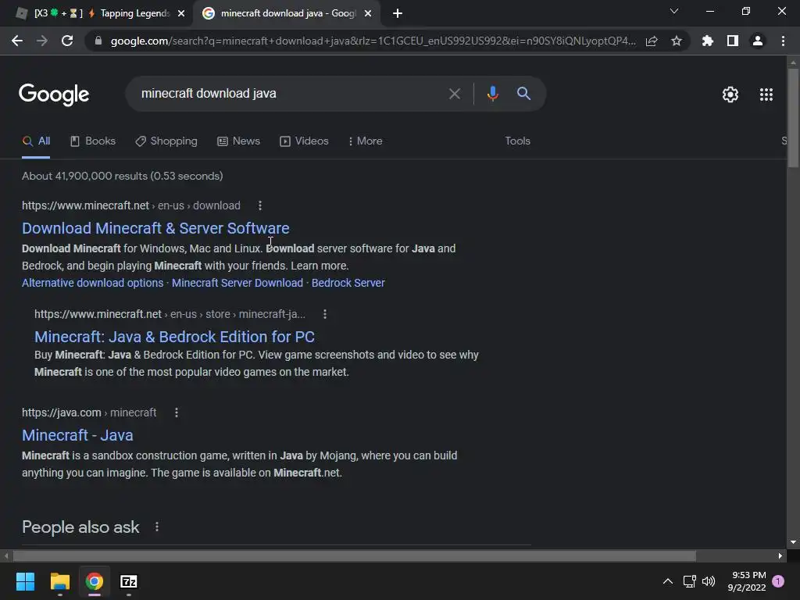The height and width of the screenshot is (600, 800).
Task: Go to the Google logo homepage
Action: click(x=54, y=95)
